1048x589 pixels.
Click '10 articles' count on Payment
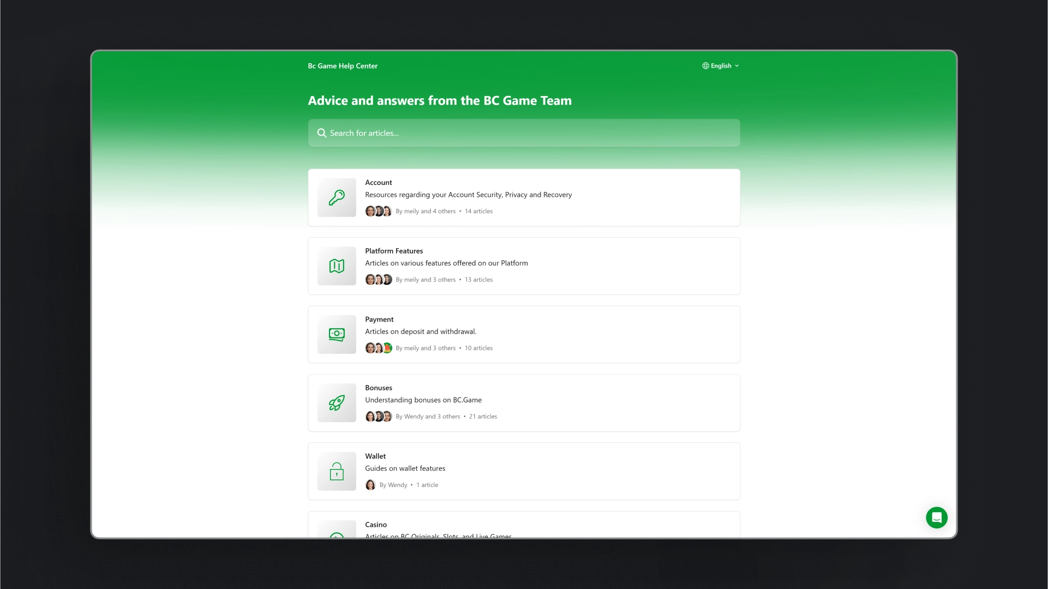coord(478,348)
